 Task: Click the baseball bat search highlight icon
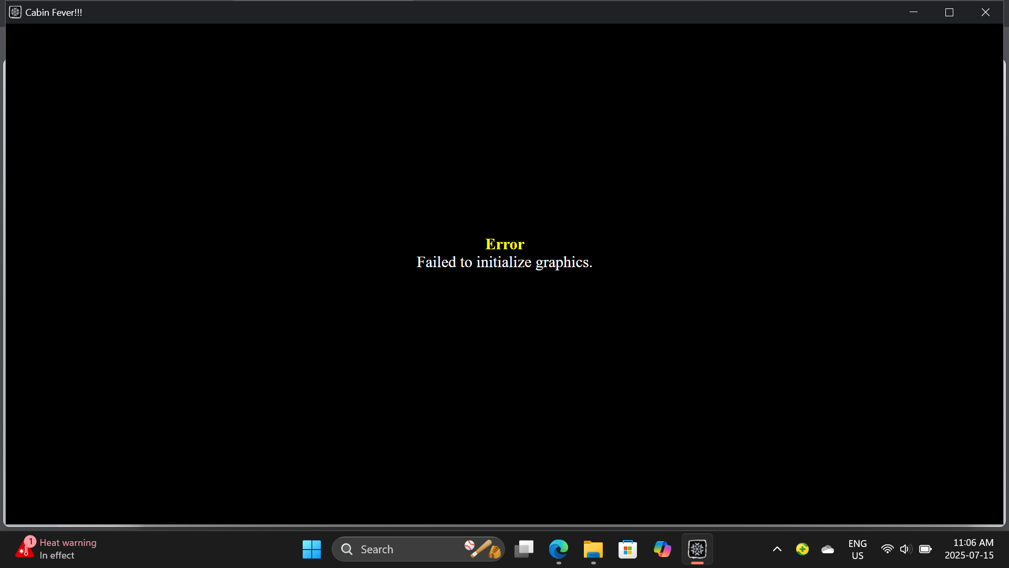[483, 549]
